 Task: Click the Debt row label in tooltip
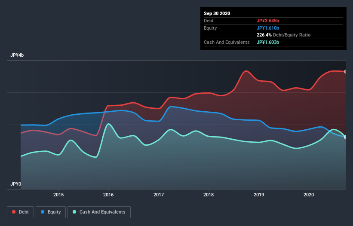[209, 21]
